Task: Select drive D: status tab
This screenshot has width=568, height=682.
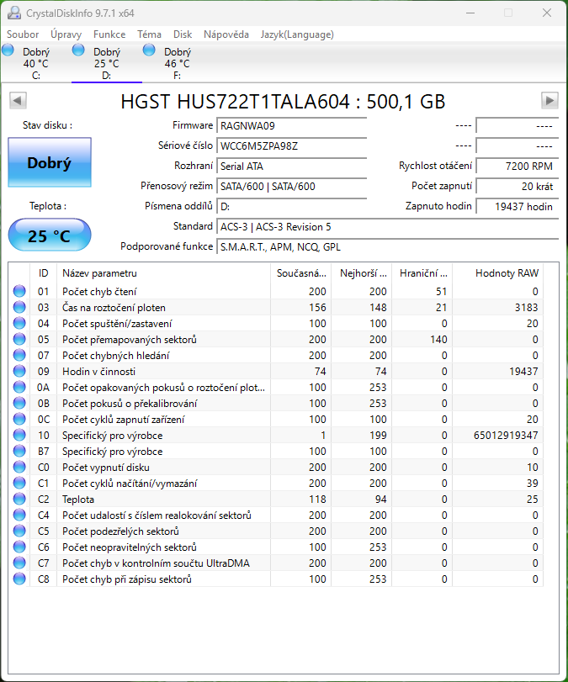Action: 107,62
